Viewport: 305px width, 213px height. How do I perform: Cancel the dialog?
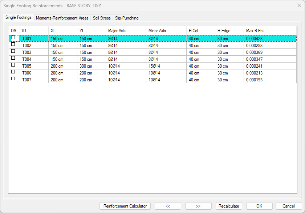tap(288, 206)
